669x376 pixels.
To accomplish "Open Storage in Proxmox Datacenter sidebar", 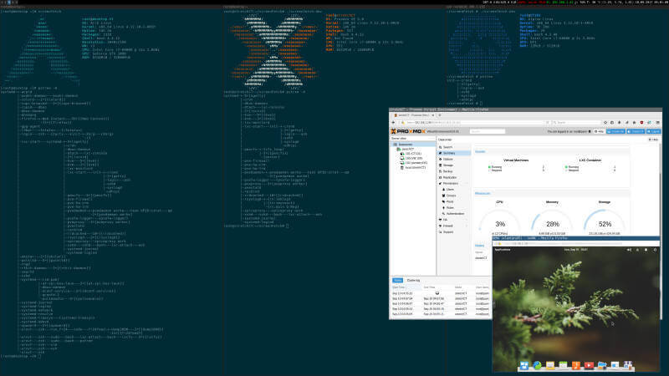I will click(453, 165).
